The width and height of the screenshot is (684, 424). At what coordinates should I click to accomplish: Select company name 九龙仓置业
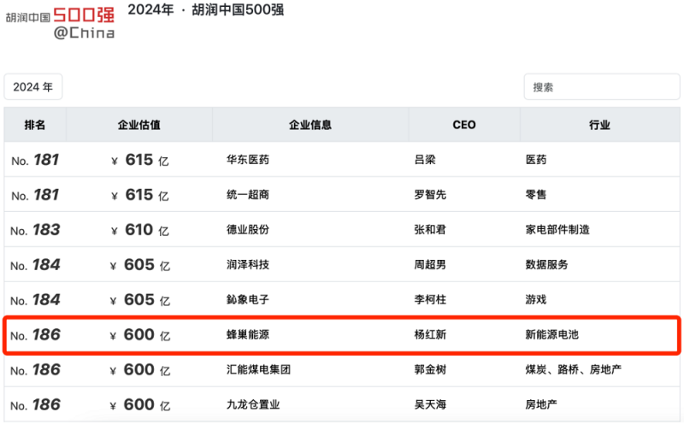tap(253, 404)
